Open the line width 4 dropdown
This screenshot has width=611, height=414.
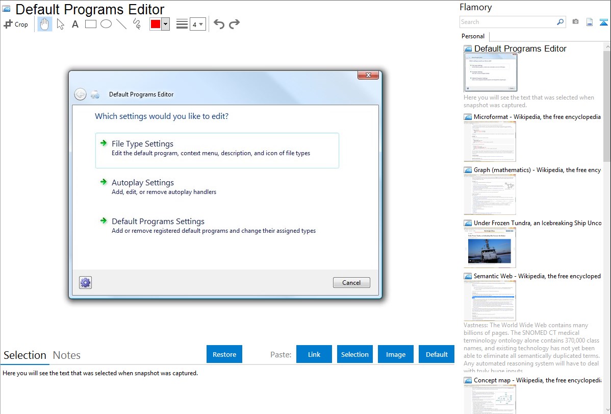[197, 24]
